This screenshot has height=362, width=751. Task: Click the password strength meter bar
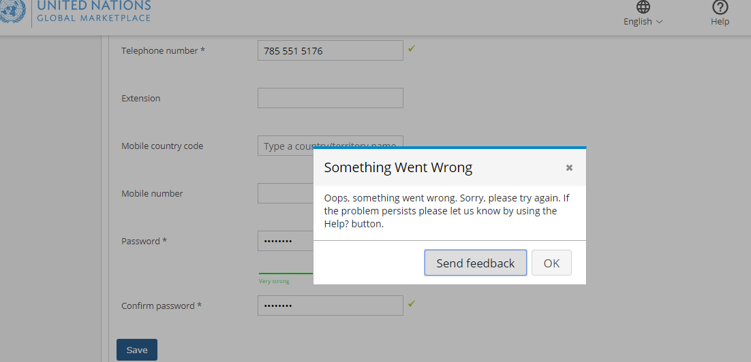coord(286,273)
